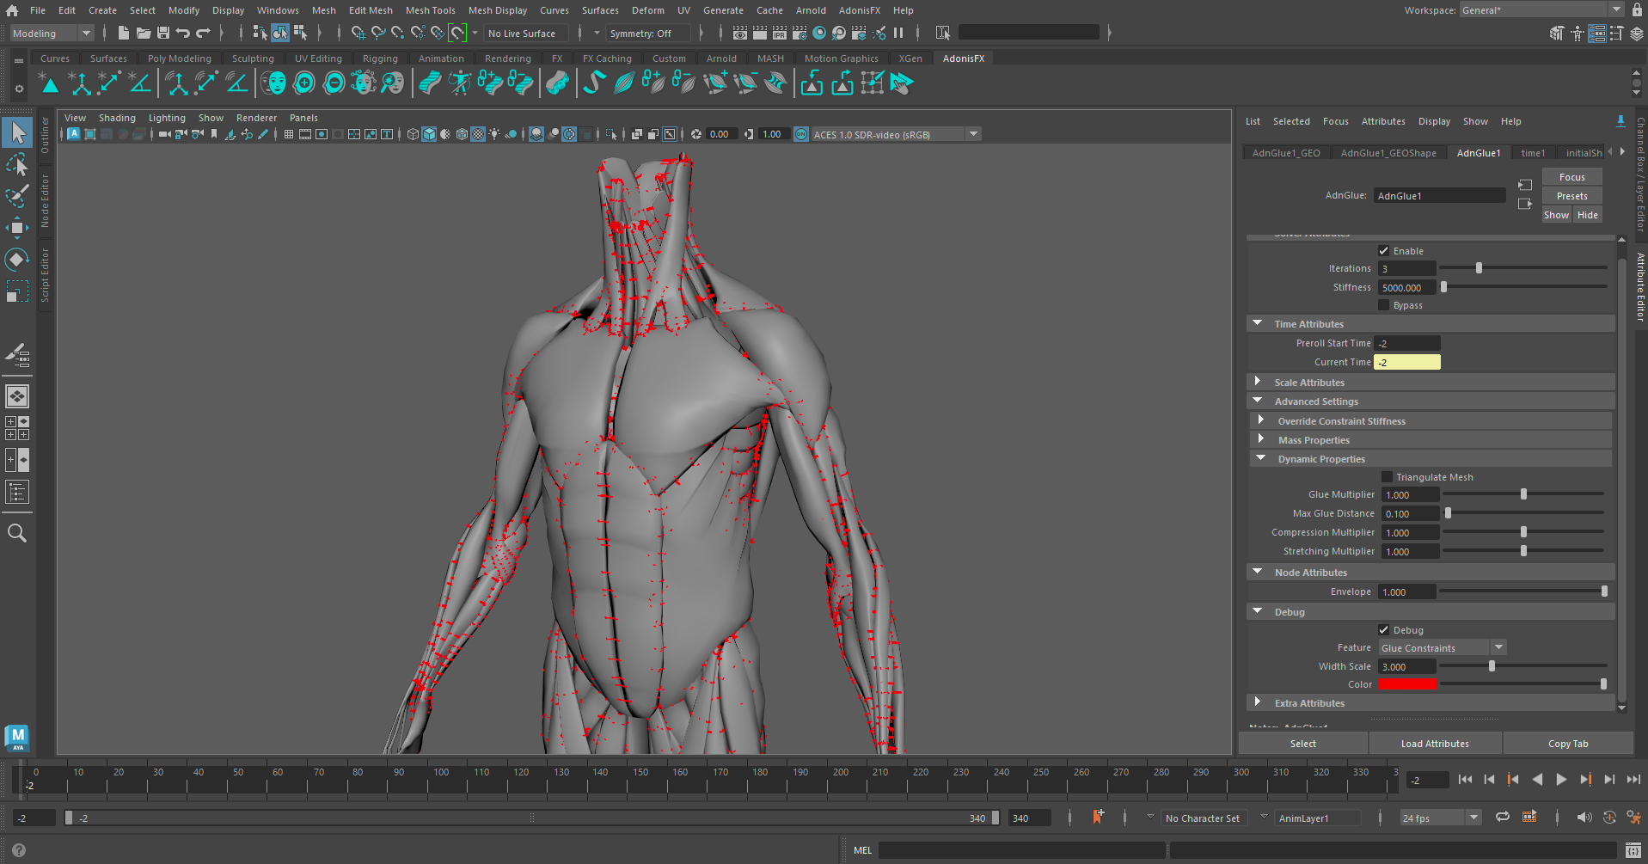The height and width of the screenshot is (864, 1648).
Task: Toggle the loop playback icon
Action: pos(1502,818)
